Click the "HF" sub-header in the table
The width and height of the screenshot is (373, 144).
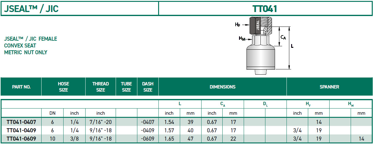308,105
